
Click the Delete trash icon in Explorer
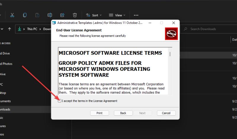[75, 15]
